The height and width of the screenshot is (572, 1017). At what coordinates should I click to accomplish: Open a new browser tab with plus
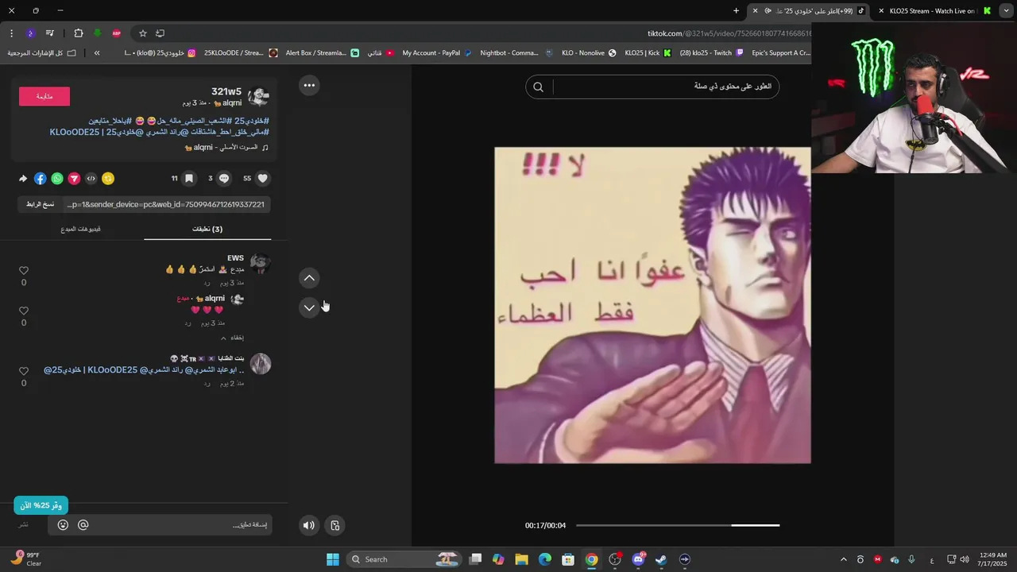(x=736, y=11)
